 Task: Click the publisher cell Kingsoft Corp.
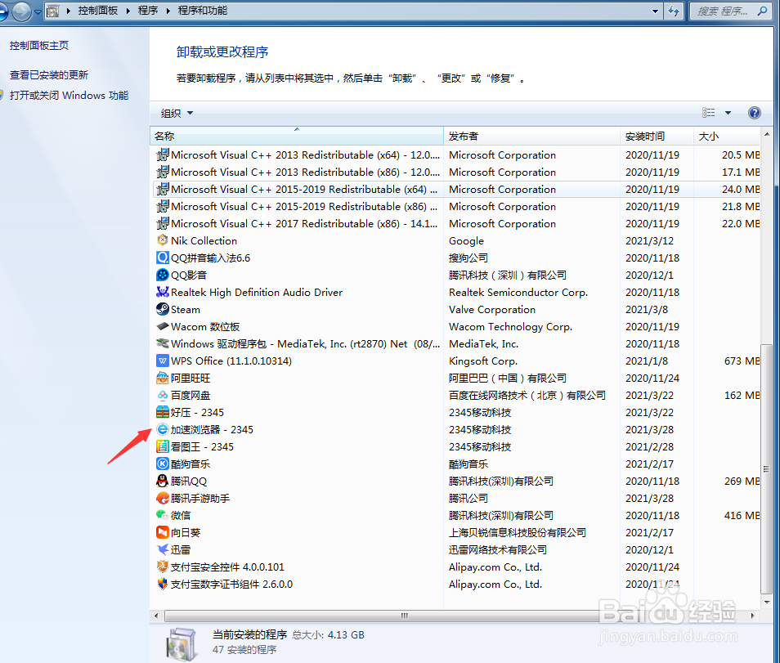[483, 361]
